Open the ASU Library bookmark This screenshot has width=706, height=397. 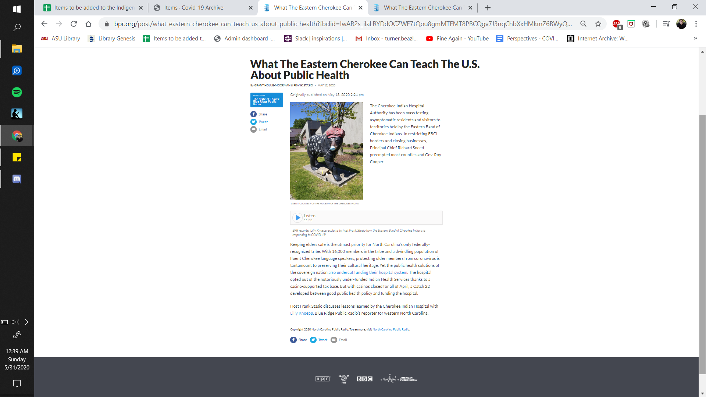(x=61, y=39)
